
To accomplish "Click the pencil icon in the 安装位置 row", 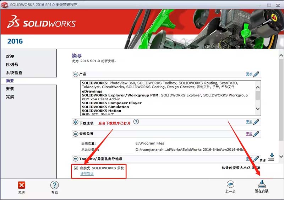I will click(x=256, y=134).
